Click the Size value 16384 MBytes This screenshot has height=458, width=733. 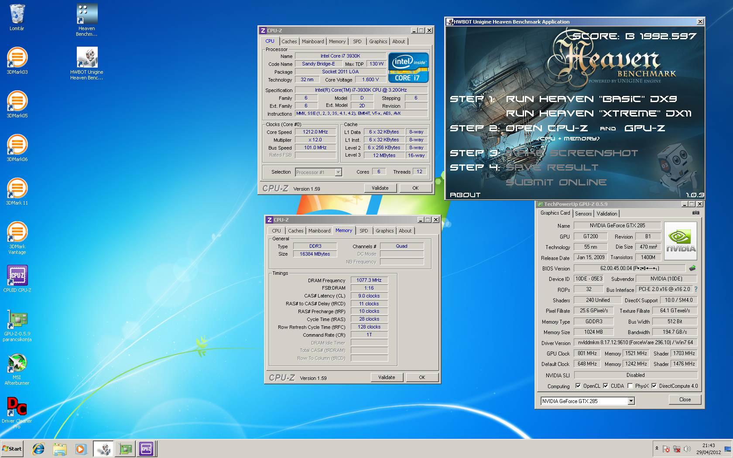pyautogui.click(x=315, y=254)
